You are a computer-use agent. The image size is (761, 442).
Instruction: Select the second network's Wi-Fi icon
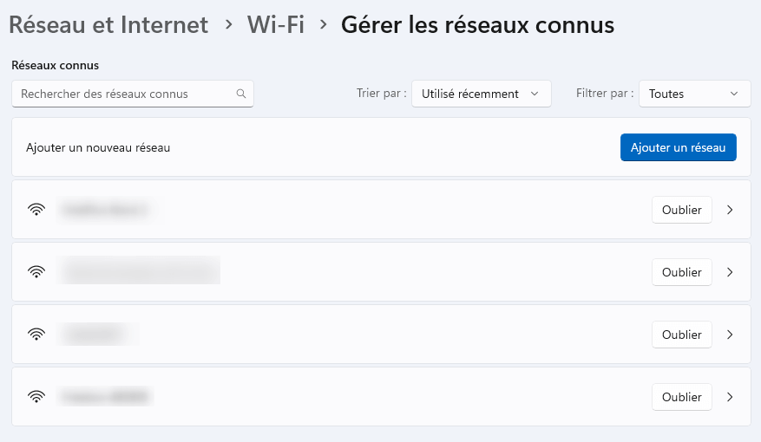coord(36,272)
